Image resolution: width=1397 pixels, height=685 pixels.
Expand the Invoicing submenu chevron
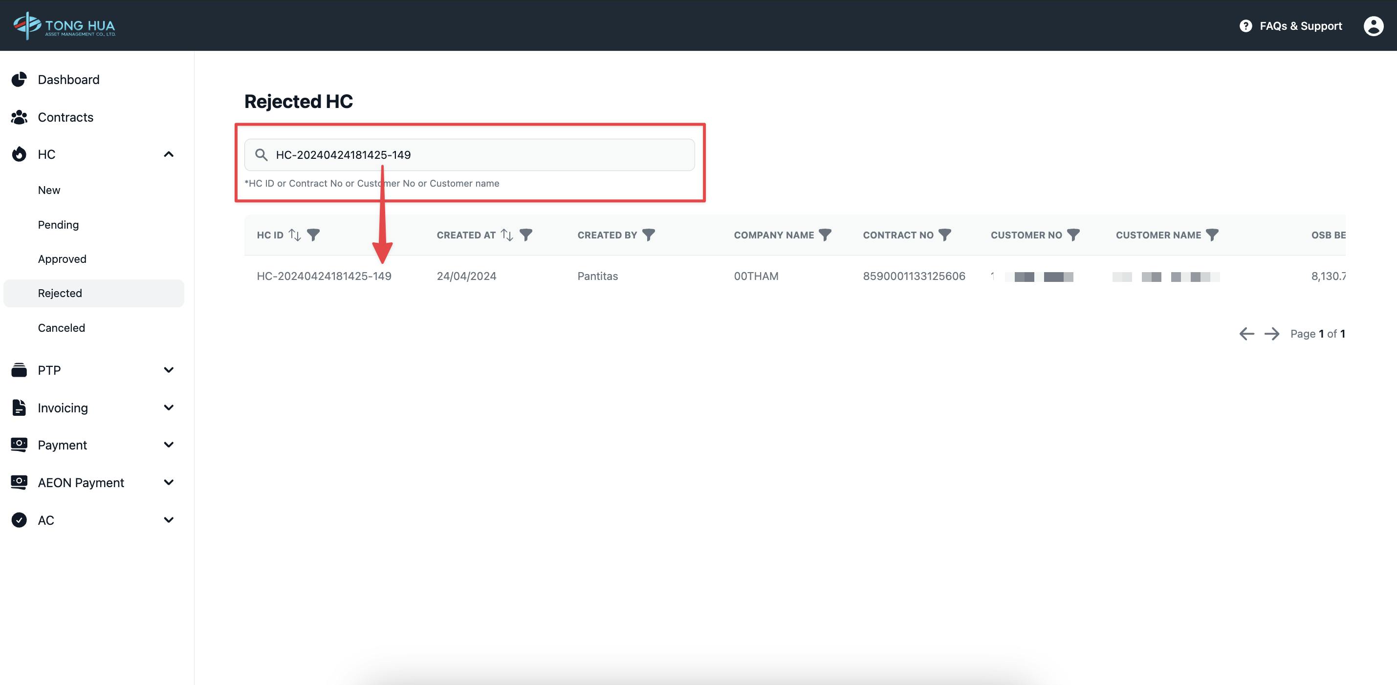[x=168, y=408]
